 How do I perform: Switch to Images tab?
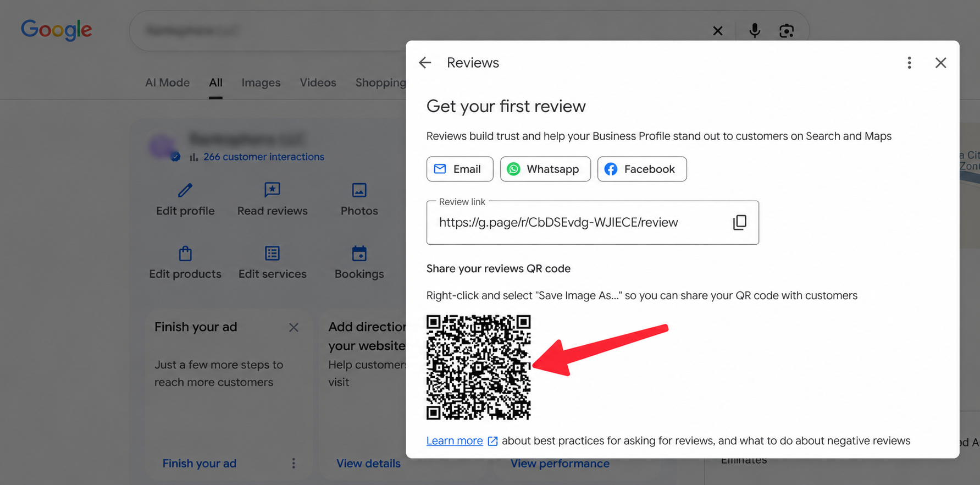[x=261, y=82]
